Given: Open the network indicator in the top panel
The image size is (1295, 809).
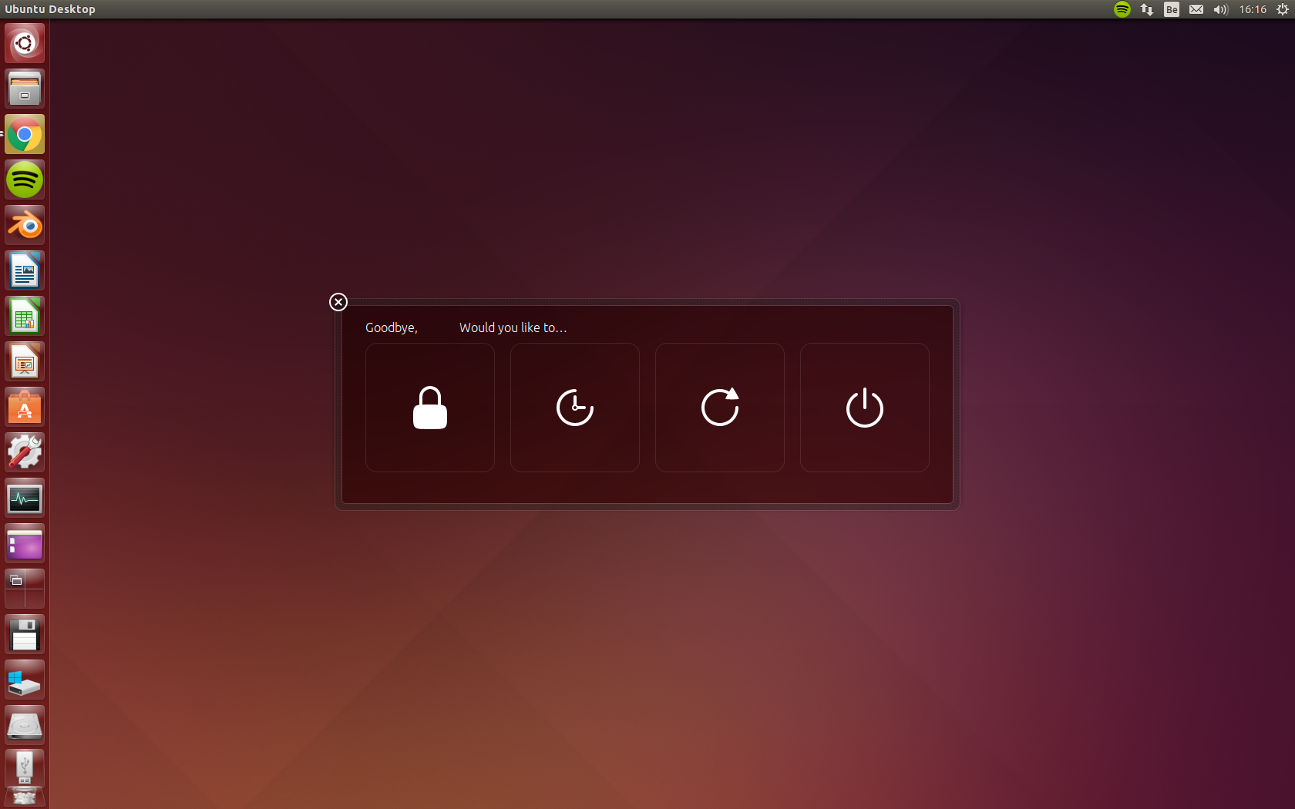Looking at the screenshot, I should click(x=1147, y=9).
